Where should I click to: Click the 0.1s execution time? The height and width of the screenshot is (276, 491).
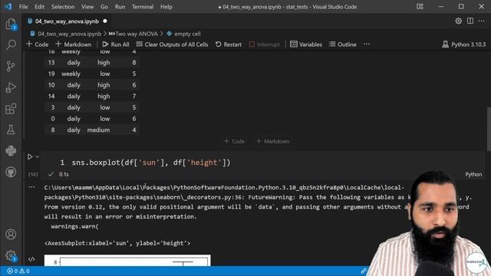click(64, 174)
